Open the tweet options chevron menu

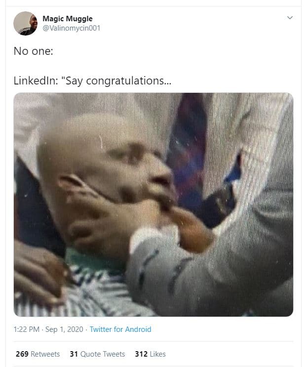coord(290,18)
